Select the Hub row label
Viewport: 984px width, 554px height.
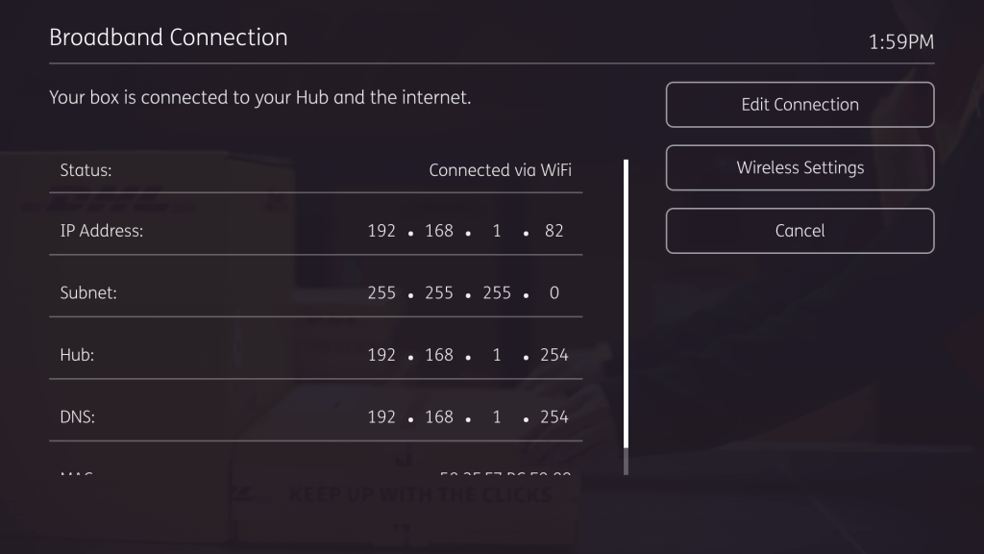pos(77,355)
